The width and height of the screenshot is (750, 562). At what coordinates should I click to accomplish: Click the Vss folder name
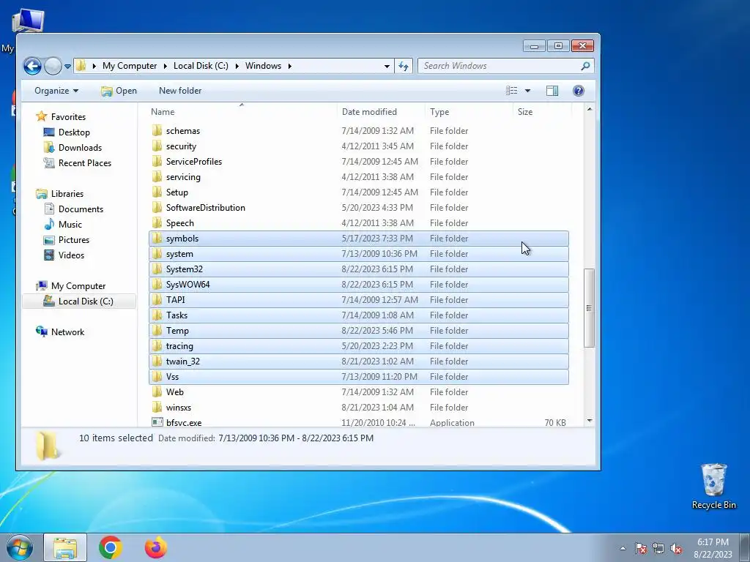pos(172,377)
